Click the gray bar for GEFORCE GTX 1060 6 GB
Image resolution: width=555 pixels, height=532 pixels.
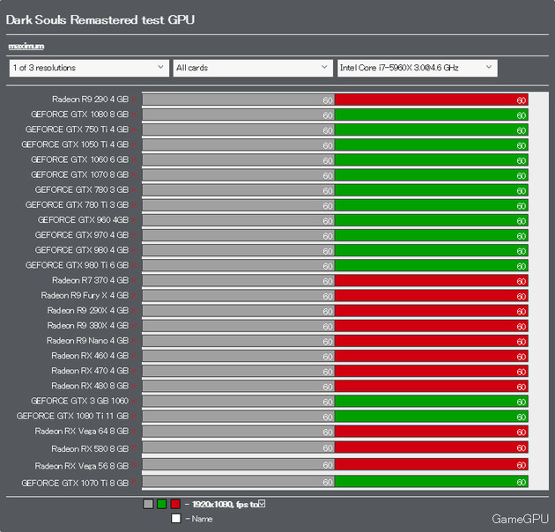coord(239,160)
